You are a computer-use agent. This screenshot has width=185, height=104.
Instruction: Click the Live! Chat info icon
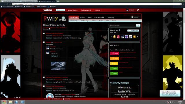pos(119,30)
